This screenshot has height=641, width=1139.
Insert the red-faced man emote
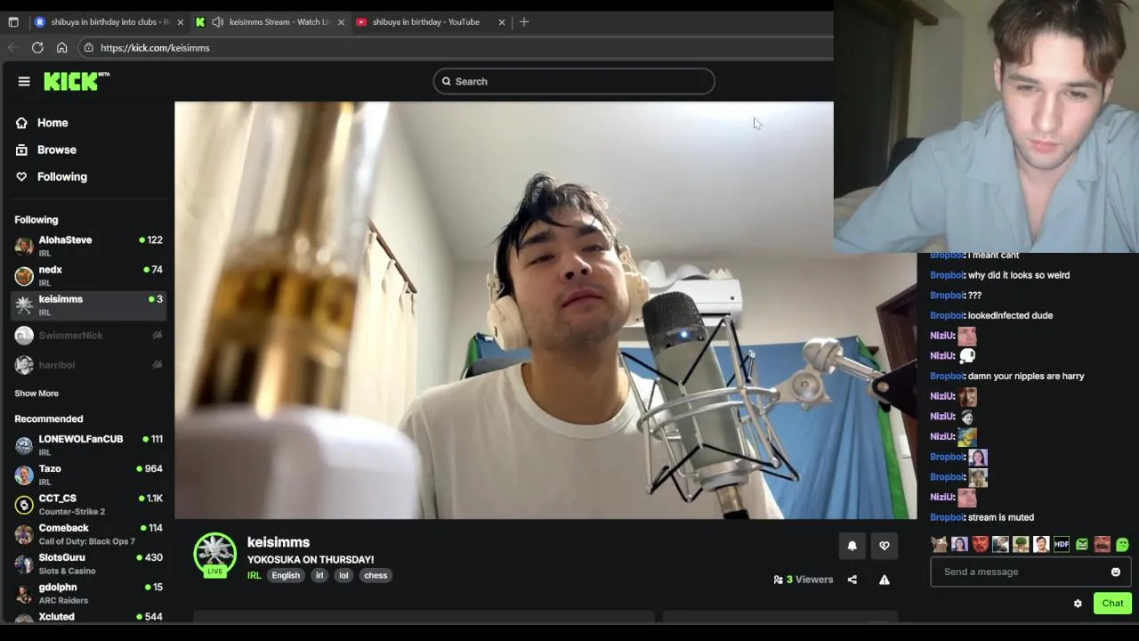980,544
